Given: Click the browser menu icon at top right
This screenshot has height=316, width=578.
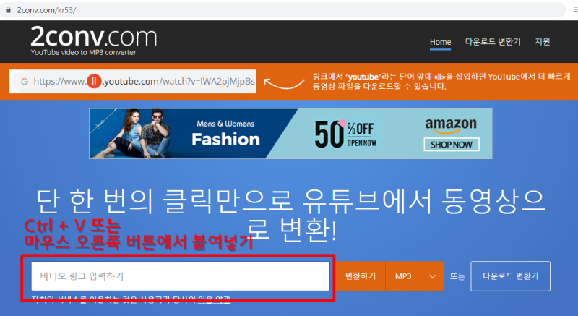Looking at the screenshot, I should coord(575,10).
